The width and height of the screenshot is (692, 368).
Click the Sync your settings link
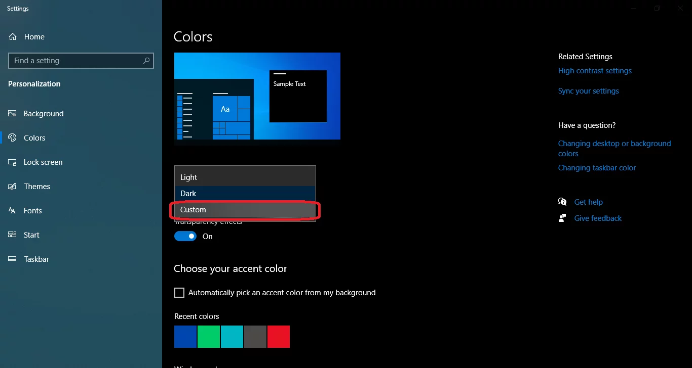point(588,91)
